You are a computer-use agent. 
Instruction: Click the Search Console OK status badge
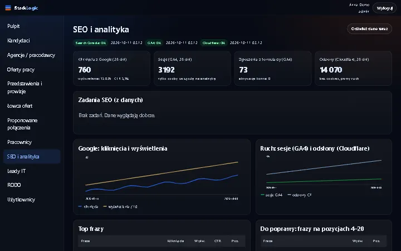click(x=91, y=43)
